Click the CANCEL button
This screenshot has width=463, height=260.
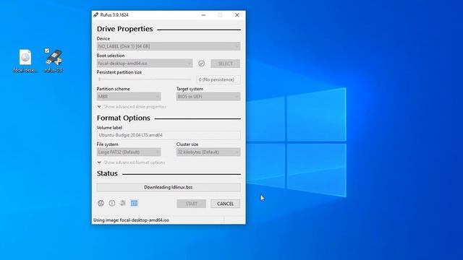(x=225, y=204)
